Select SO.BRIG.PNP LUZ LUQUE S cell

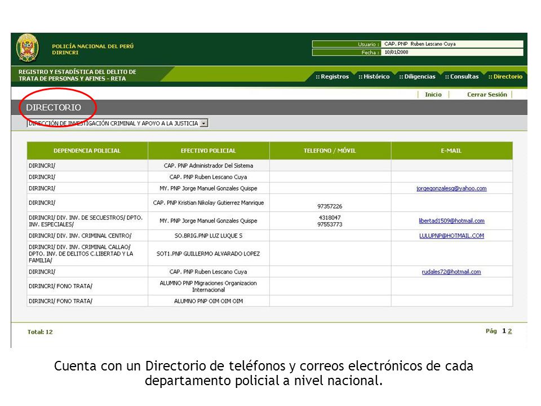[x=209, y=236]
